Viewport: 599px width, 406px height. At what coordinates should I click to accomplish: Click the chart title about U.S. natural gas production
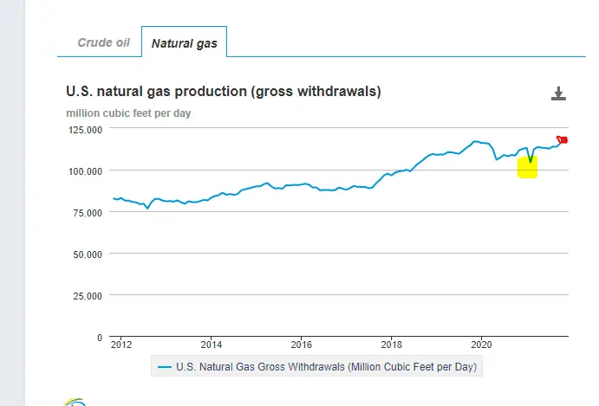pyautogui.click(x=224, y=91)
